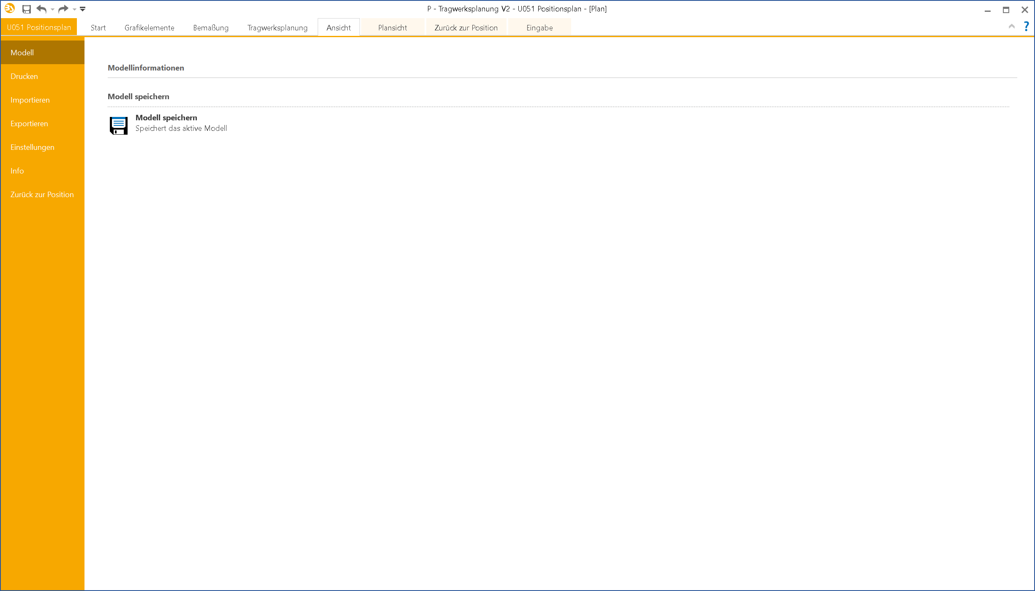This screenshot has width=1035, height=591.
Task: Select the Bemaßung ribbon tab
Action: coord(211,28)
